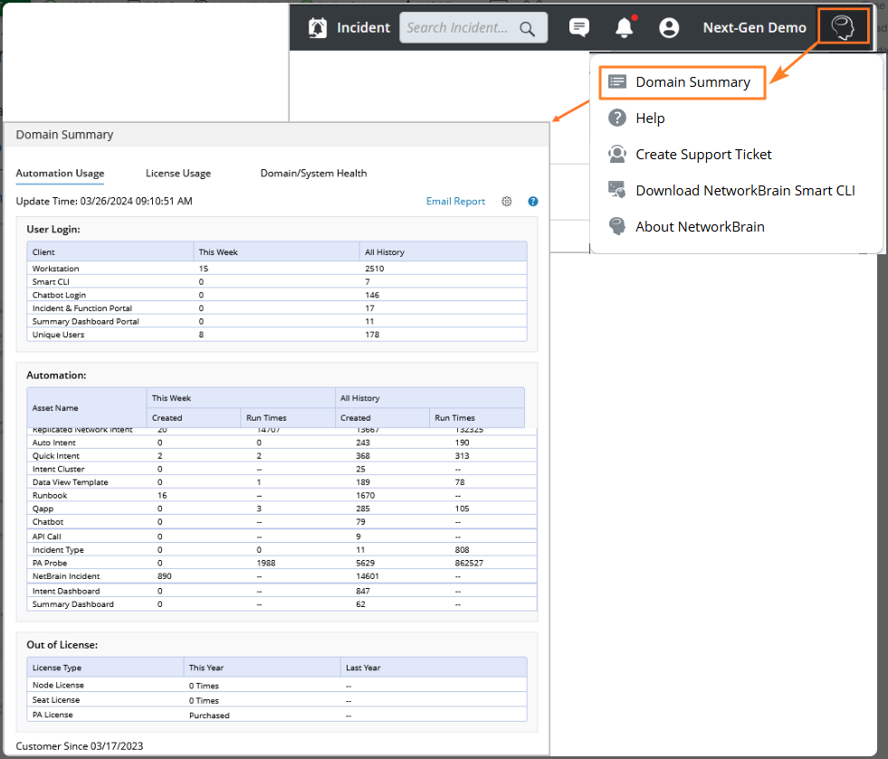Open Domain Summary settings gear icon
Screen dimensions: 888x759
pyautogui.click(x=507, y=202)
